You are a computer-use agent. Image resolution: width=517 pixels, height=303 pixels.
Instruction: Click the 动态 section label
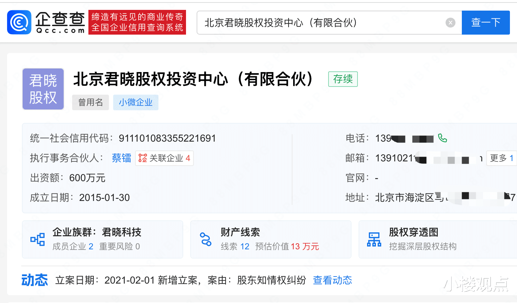[x=34, y=280]
